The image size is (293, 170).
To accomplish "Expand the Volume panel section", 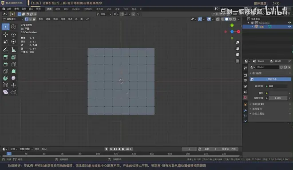I will click(x=258, y=104).
